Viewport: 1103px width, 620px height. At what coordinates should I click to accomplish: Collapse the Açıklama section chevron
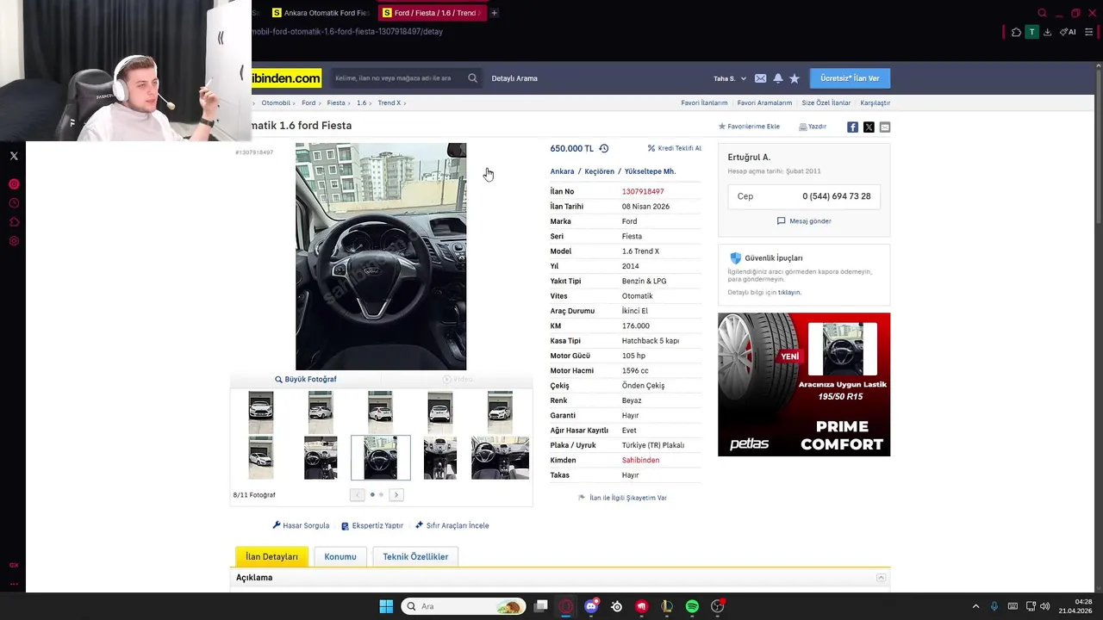click(x=881, y=578)
